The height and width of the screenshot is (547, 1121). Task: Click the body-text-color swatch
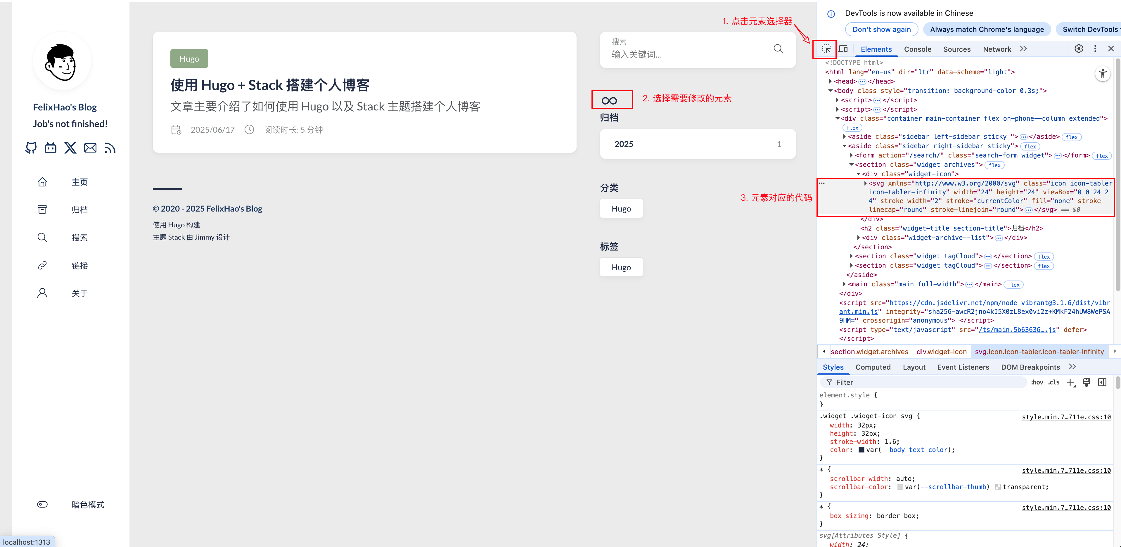(861, 449)
